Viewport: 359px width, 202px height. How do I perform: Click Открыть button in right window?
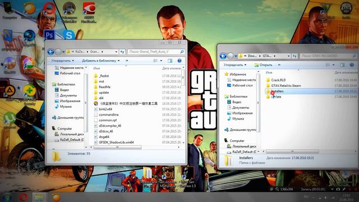(263, 65)
